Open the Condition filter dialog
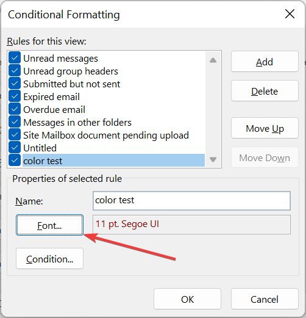Viewport: 306px width, 318px height. point(49,259)
